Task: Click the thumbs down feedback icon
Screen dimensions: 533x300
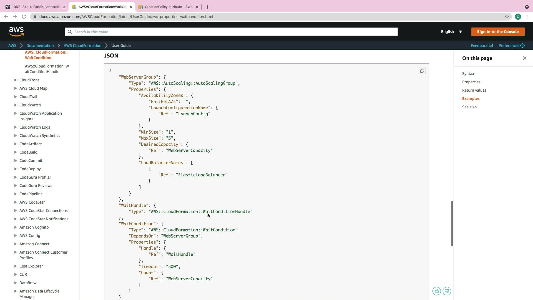Action: (x=447, y=291)
